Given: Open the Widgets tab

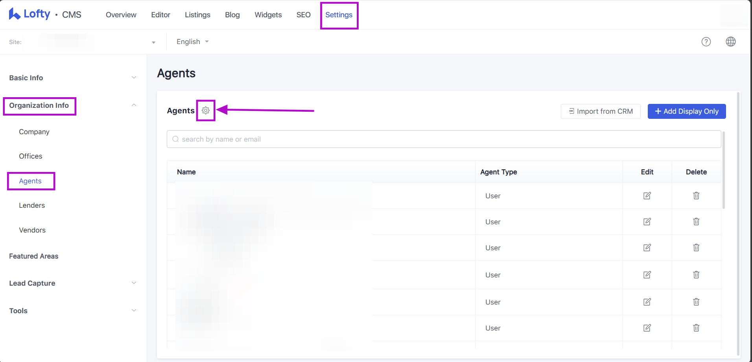Looking at the screenshot, I should point(268,15).
